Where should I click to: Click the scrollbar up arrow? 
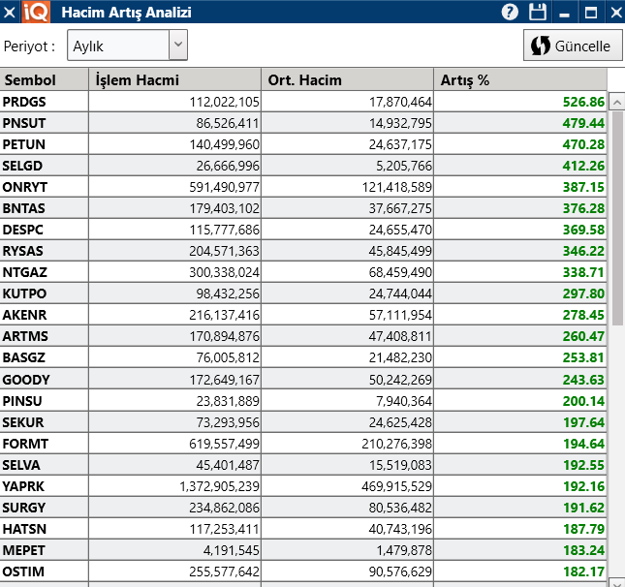[x=617, y=102]
